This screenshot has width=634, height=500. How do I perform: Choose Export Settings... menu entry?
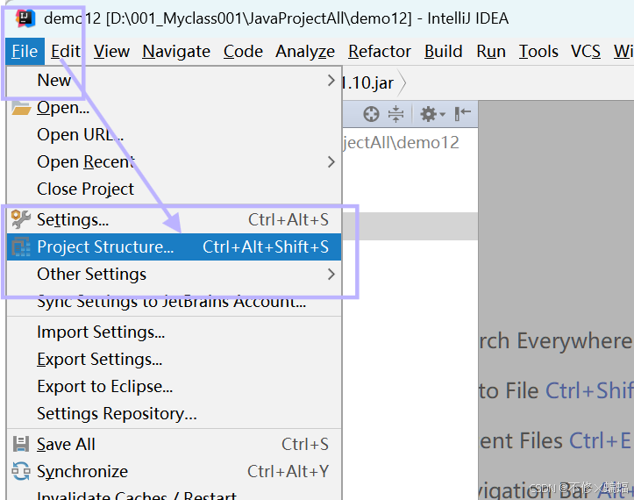174,360
